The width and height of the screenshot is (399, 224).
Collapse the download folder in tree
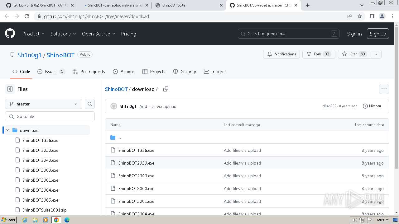pyautogui.click(x=8, y=130)
